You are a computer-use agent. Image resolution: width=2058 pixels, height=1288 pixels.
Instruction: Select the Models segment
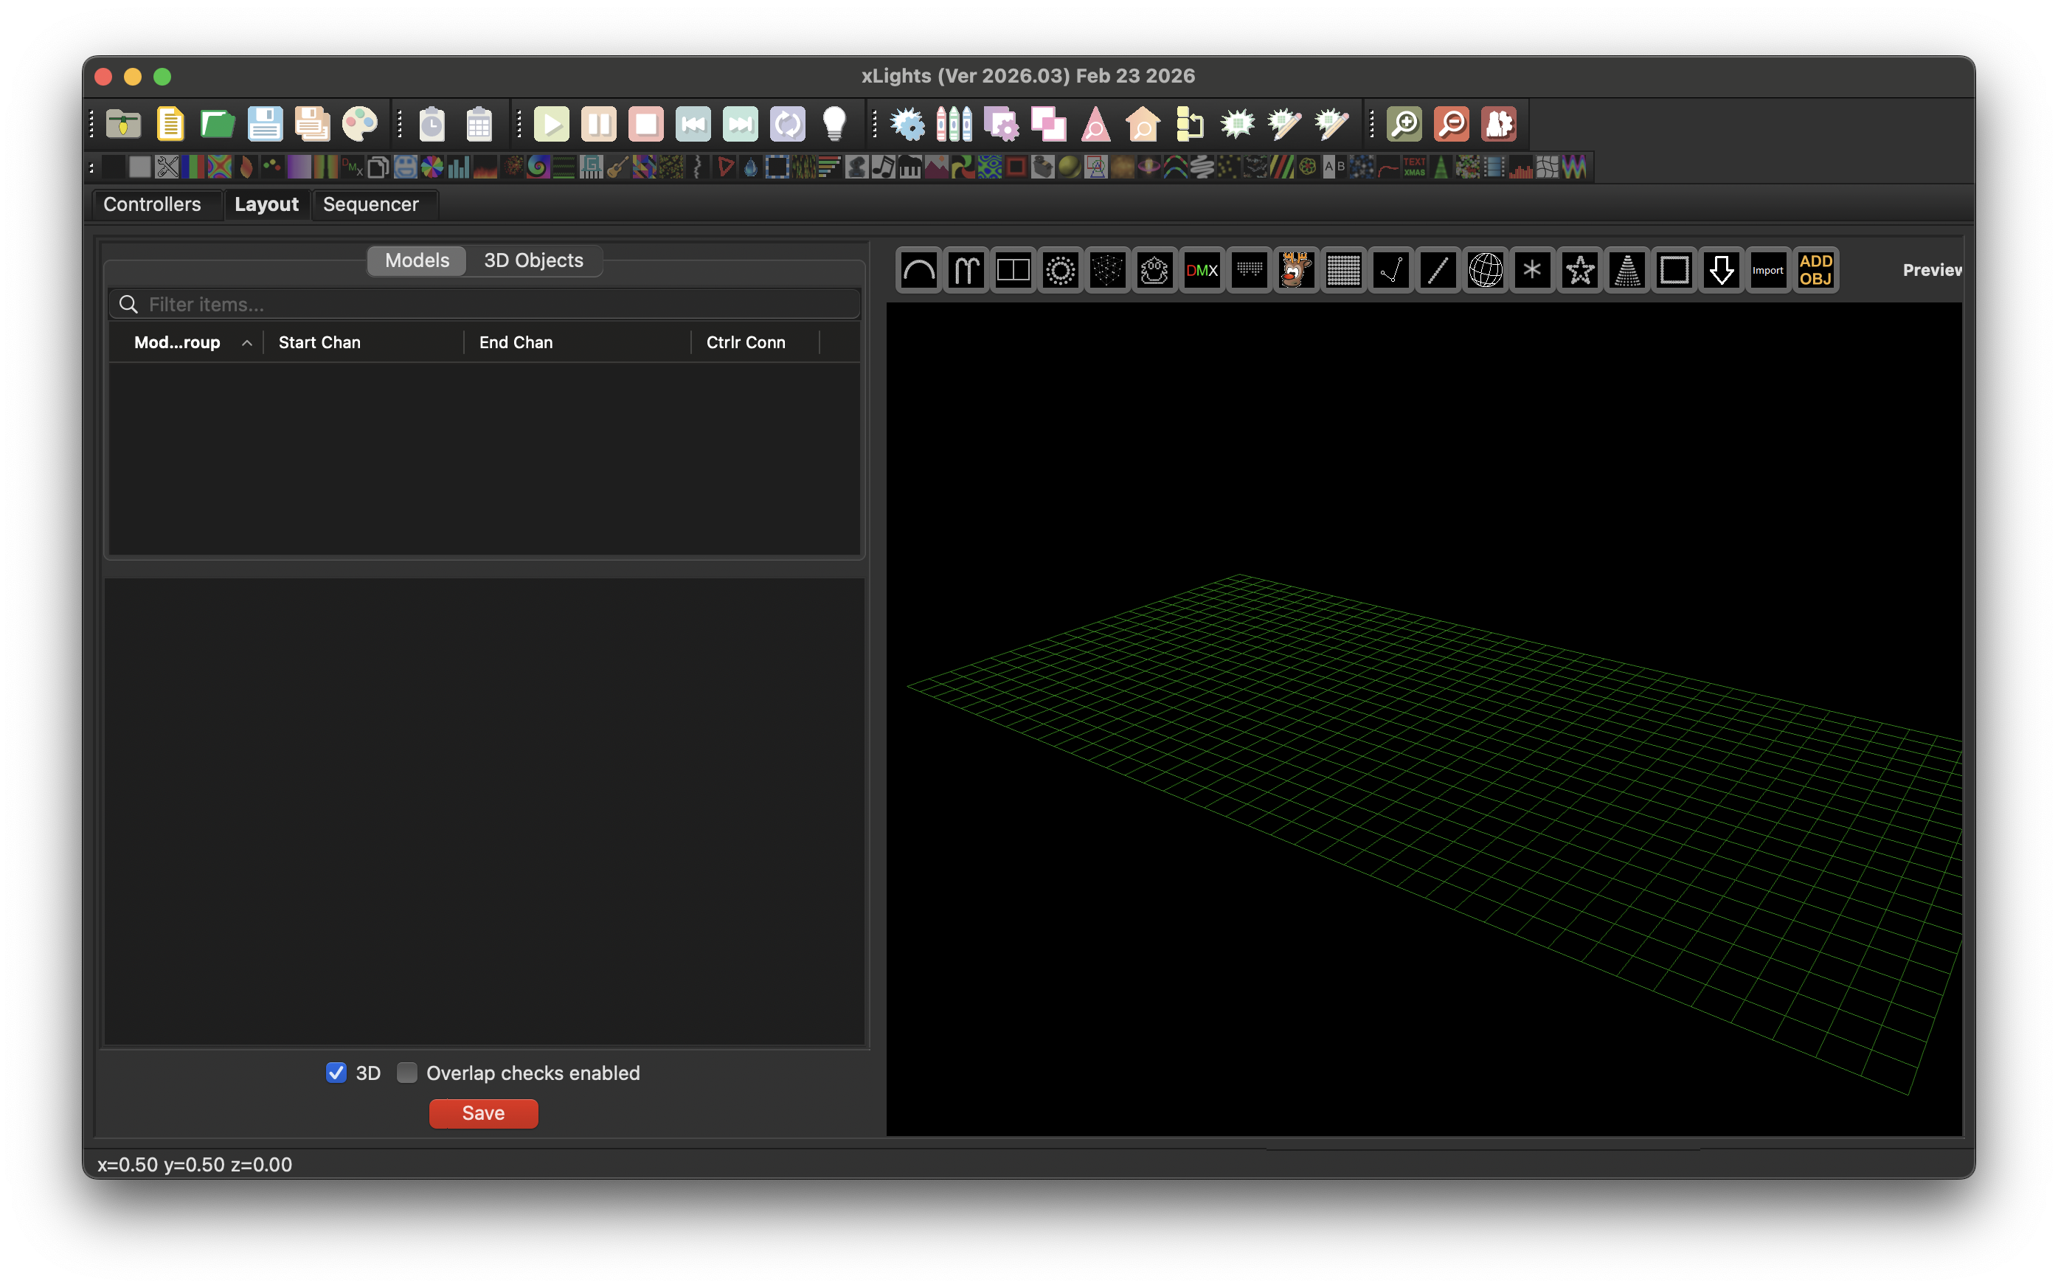[417, 260]
